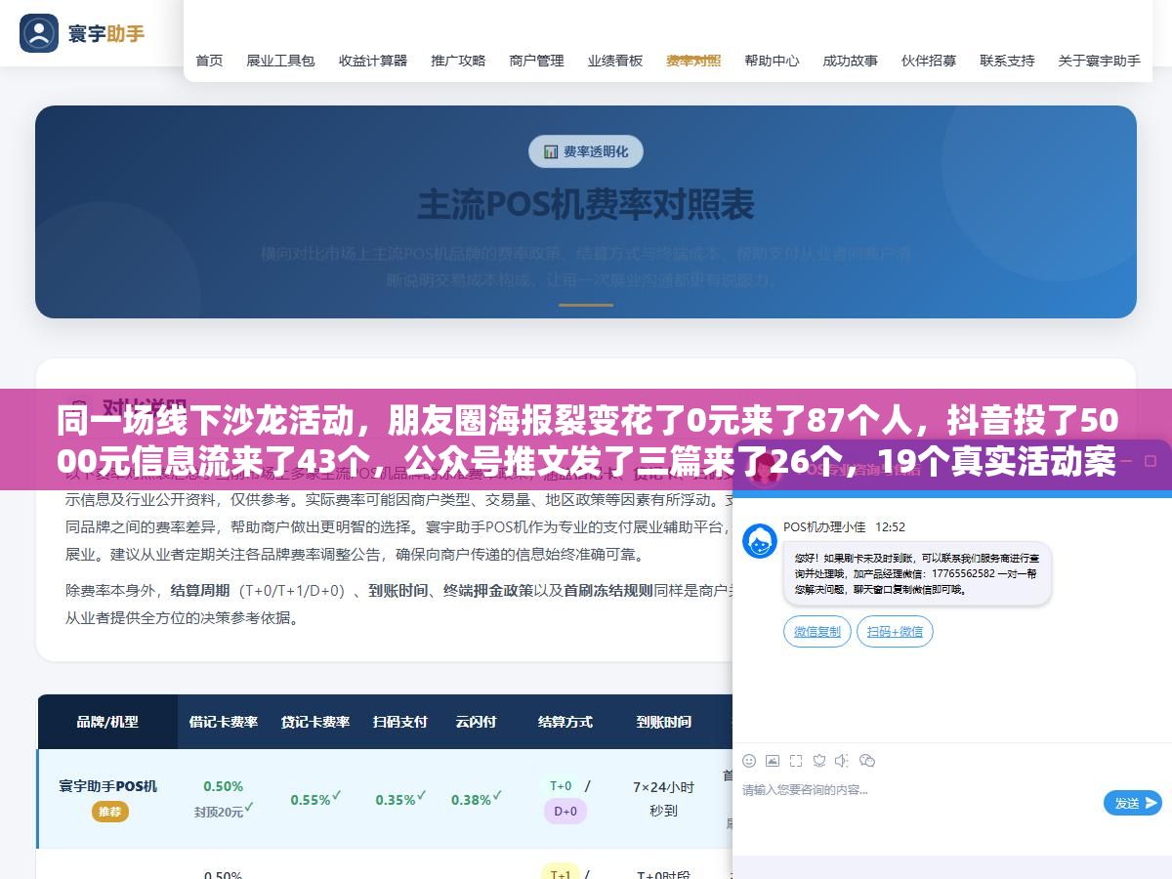
Task: Click the 到账时间 column header
Action: tap(664, 722)
